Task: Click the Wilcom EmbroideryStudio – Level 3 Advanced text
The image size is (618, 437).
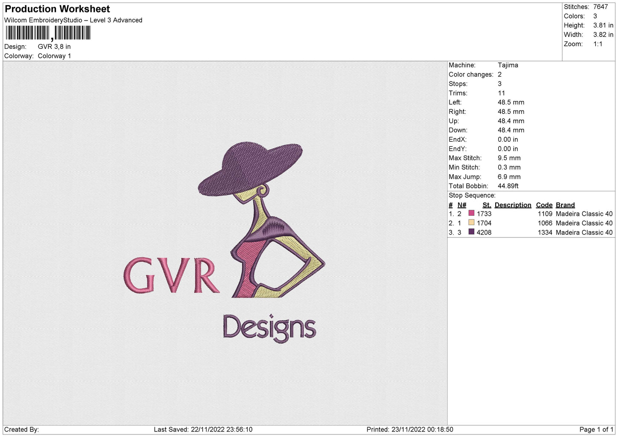Action: [x=73, y=20]
